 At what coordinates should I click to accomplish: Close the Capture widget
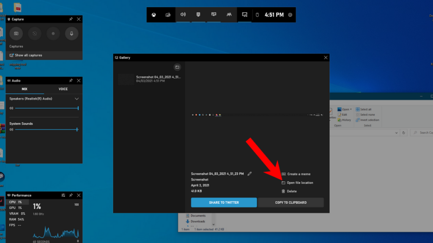pyautogui.click(x=79, y=19)
